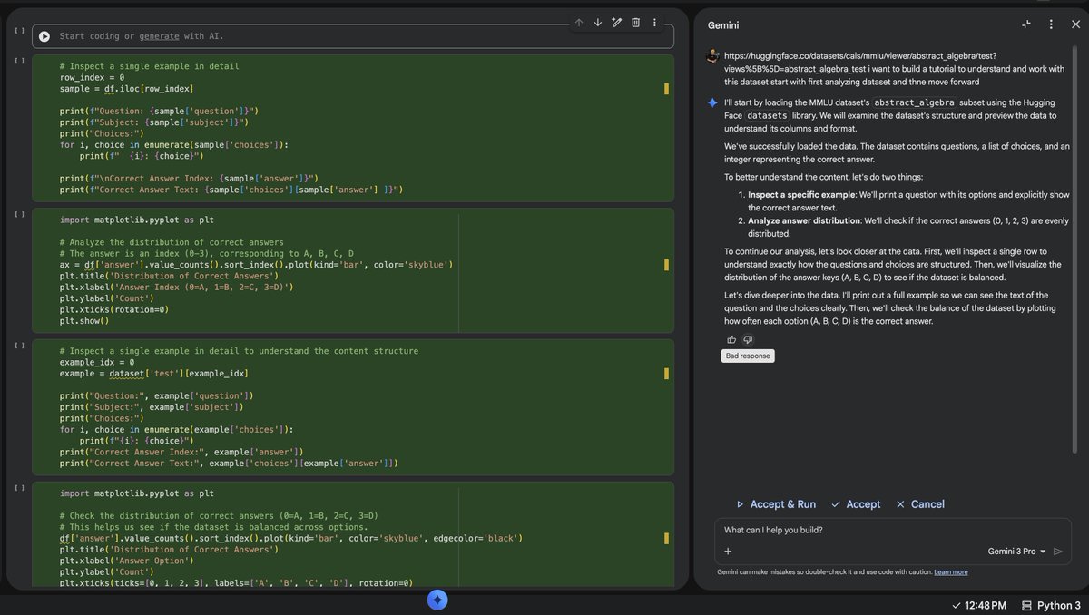Click the sample = df.iloc[row_index] line
The width and height of the screenshot is (1089, 615).
(x=127, y=89)
